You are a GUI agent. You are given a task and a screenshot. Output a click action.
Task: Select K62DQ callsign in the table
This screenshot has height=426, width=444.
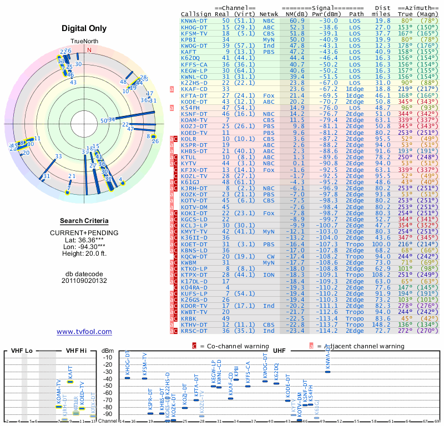pos(190,58)
